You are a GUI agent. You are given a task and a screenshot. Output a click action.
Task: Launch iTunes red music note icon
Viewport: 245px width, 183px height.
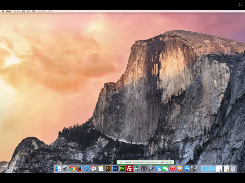click(x=172, y=168)
